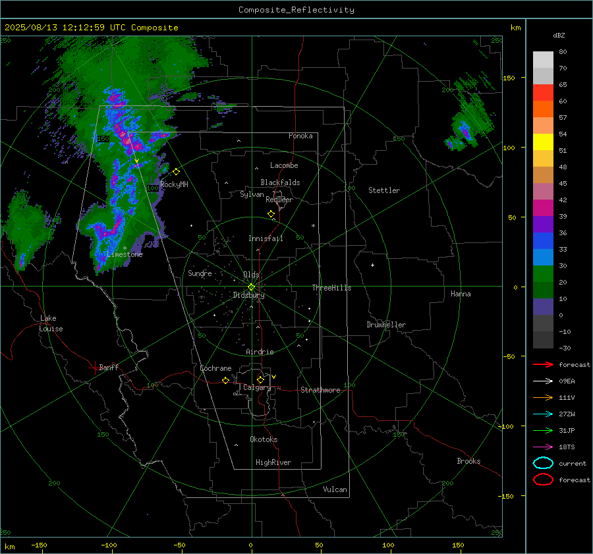The height and width of the screenshot is (554, 593).
Task: Click the green 31JP arrow icon
Action: [543, 430]
